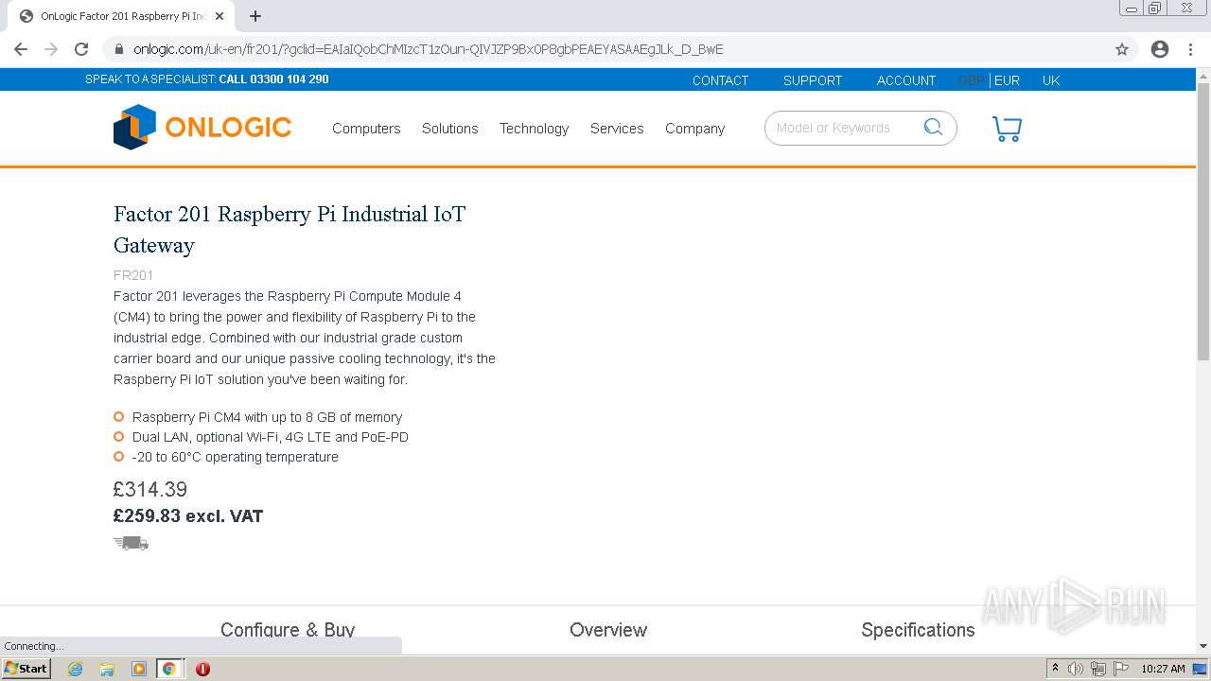Open Solutions menu
1211x681 pixels.
(449, 129)
